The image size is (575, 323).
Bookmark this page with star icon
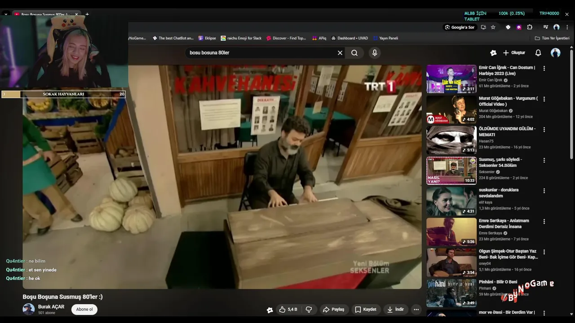coord(493,27)
